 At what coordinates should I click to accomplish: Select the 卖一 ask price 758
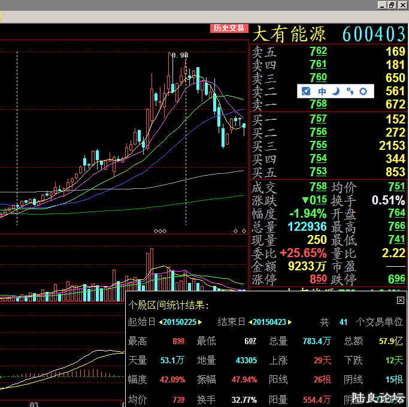coord(318,105)
